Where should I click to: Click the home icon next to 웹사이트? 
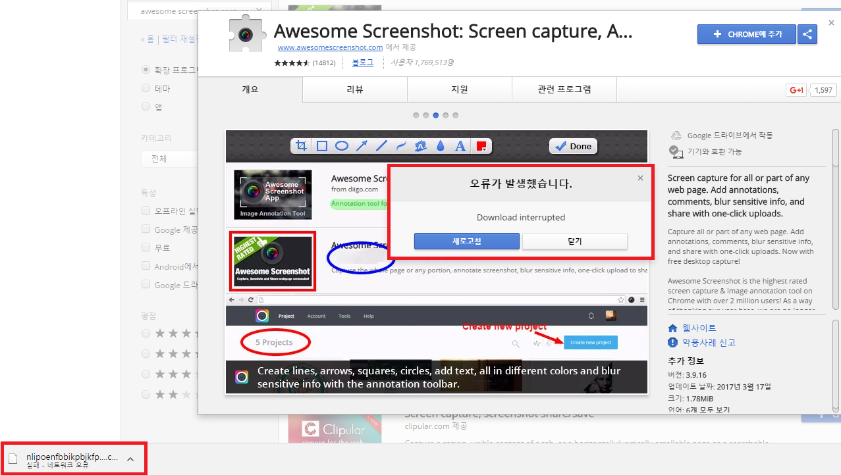click(672, 328)
